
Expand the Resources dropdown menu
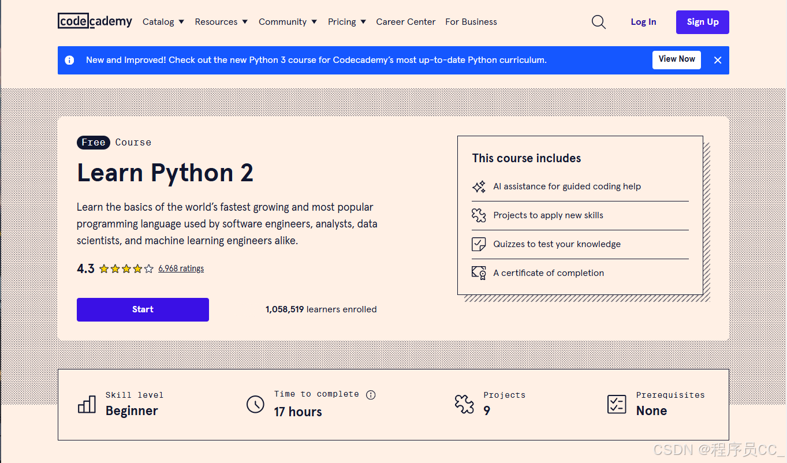(221, 22)
